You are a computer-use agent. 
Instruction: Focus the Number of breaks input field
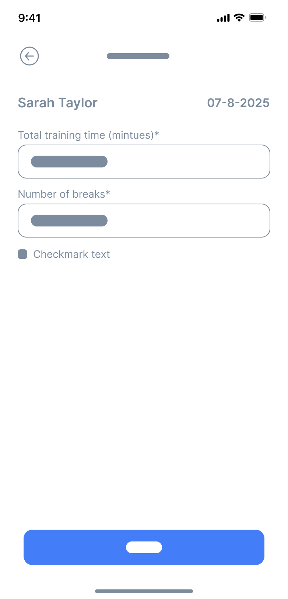pyautogui.click(x=184, y=221)
